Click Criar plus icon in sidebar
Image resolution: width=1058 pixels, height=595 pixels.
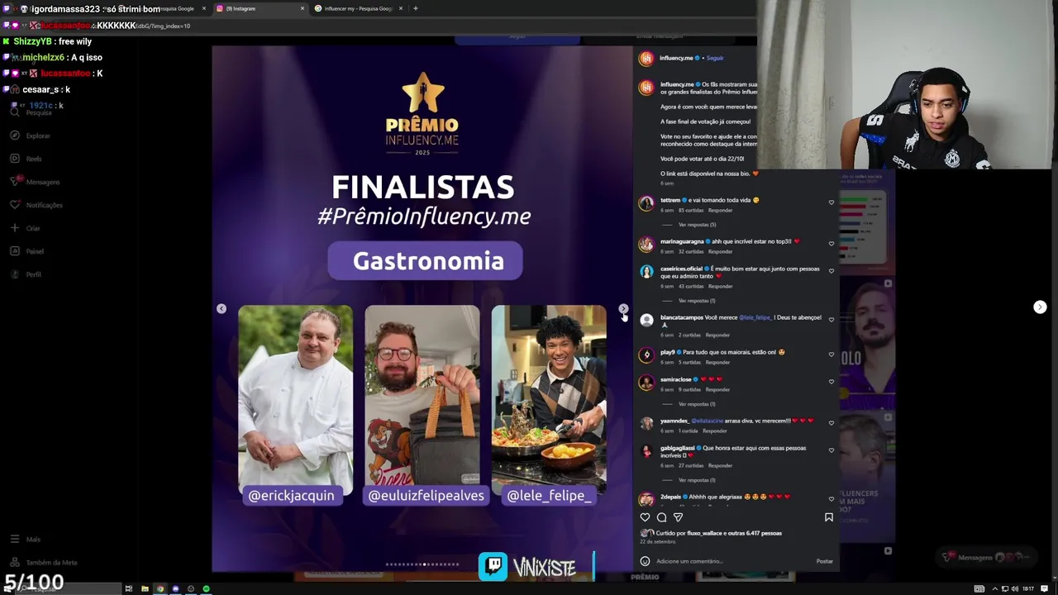coord(14,228)
